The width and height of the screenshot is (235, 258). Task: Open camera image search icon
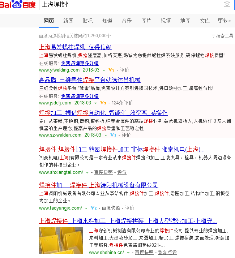[227, 4]
